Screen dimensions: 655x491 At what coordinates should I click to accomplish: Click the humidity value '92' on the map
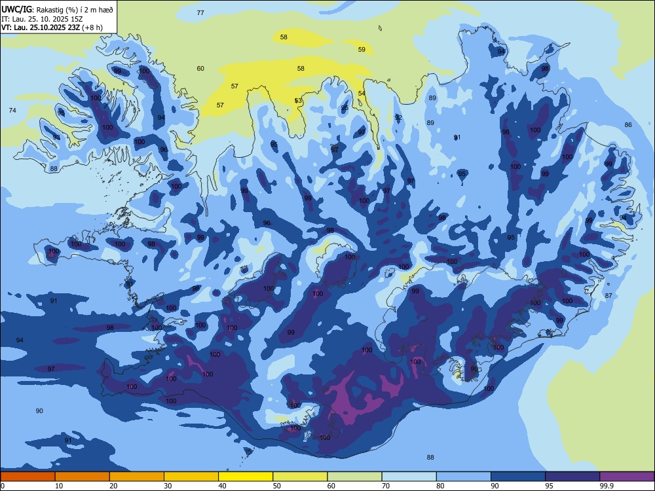398,117
